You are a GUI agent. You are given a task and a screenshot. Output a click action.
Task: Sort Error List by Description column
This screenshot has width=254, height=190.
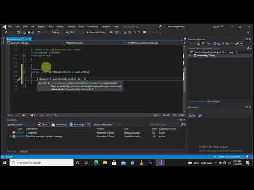tap(32, 129)
